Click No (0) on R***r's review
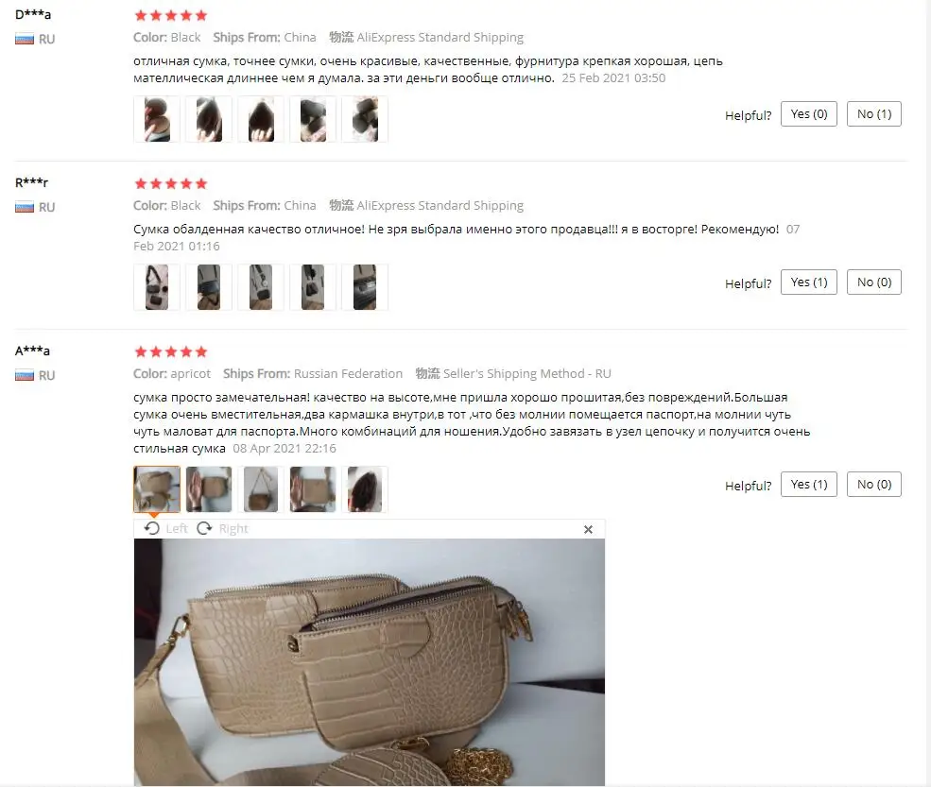The image size is (931, 787). (874, 282)
